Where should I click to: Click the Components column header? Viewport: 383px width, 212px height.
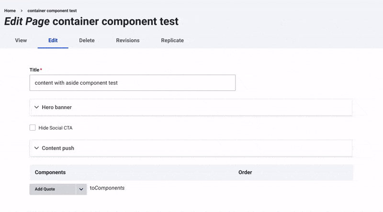pos(50,172)
